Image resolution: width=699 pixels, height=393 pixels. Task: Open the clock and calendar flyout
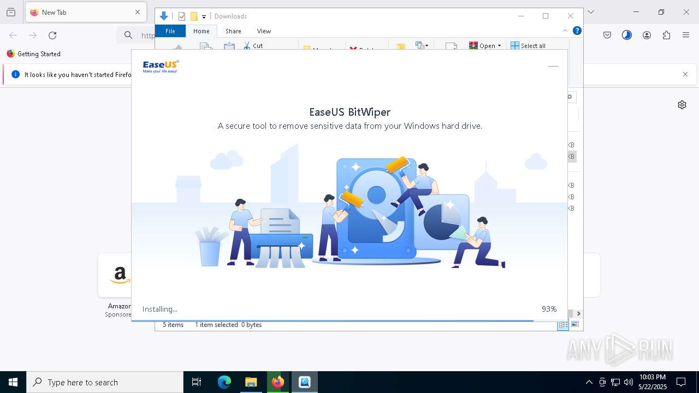tap(652, 382)
